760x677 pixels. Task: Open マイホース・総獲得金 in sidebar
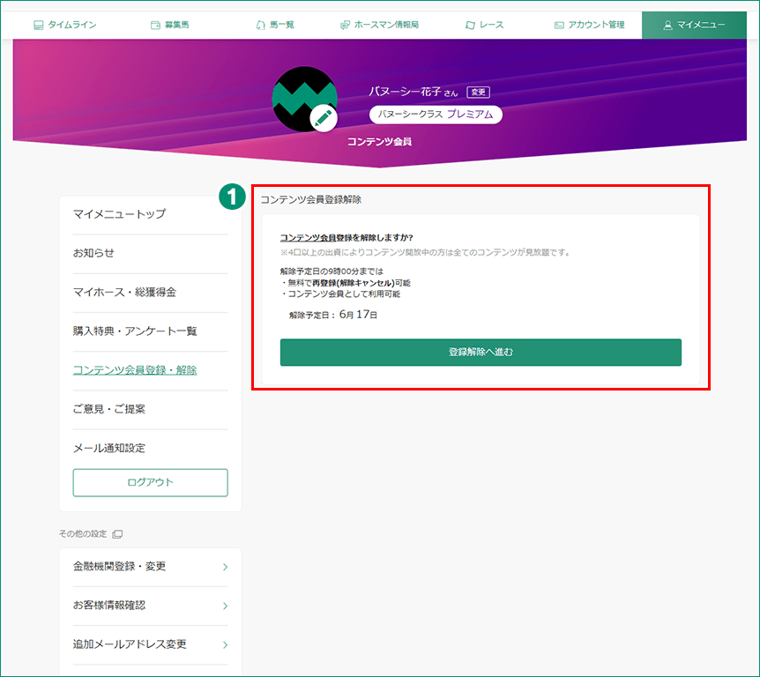click(x=124, y=292)
